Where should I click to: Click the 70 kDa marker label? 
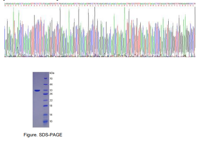point(51,78)
